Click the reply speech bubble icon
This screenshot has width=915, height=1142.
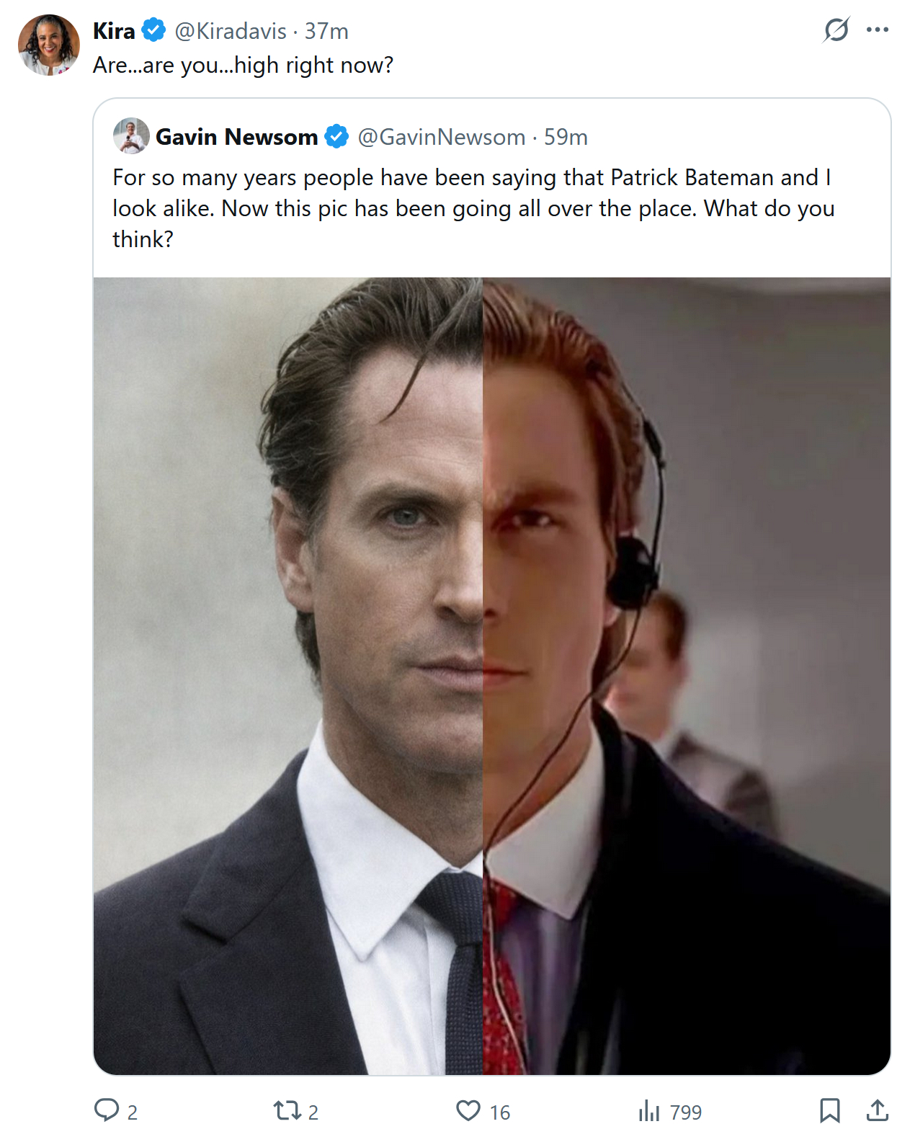(x=107, y=1110)
